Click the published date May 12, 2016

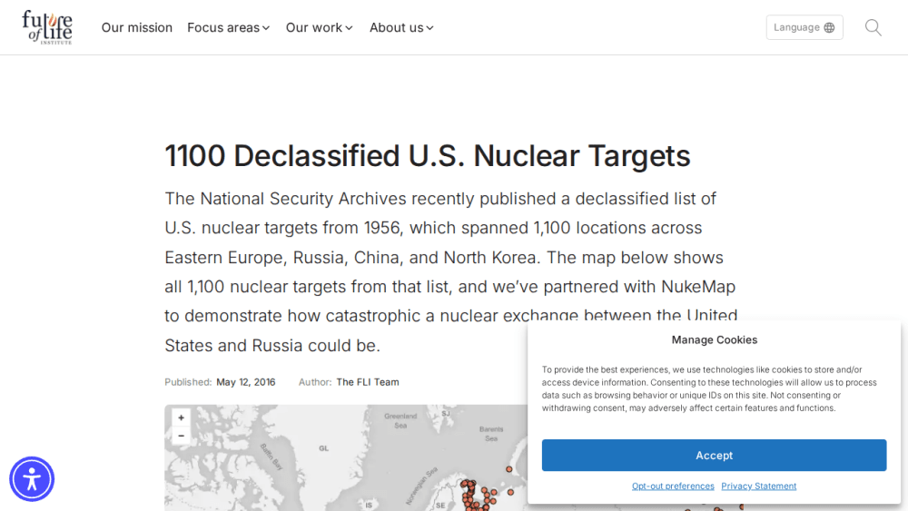(x=245, y=382)
